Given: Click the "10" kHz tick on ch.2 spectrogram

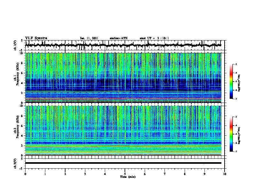Looking at the screenshot, I should [x=22, y=106].
